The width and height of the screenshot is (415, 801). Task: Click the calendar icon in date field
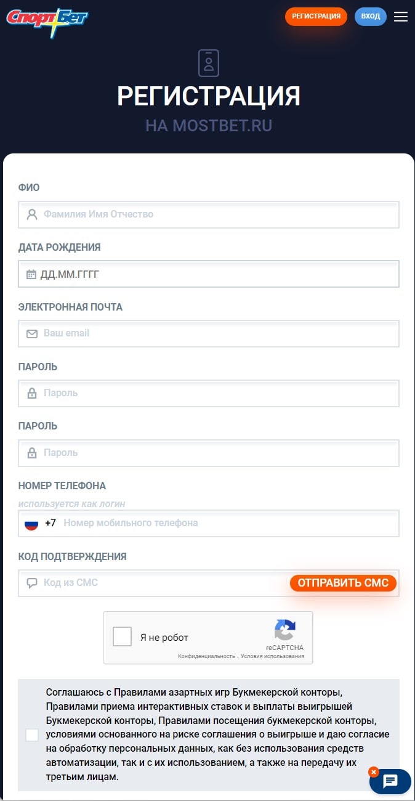point(31,274)
